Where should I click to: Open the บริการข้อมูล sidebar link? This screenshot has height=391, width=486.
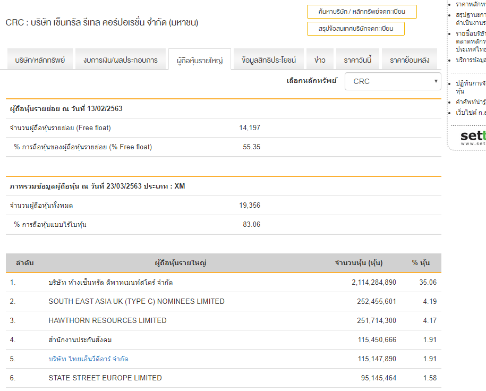pyautogui.click(x=471, y=60)
